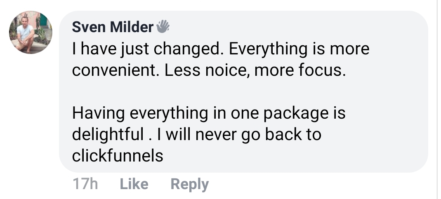Like Sven Milder's comment
Viewport: 441px width, 199px height.
point(134,184)
